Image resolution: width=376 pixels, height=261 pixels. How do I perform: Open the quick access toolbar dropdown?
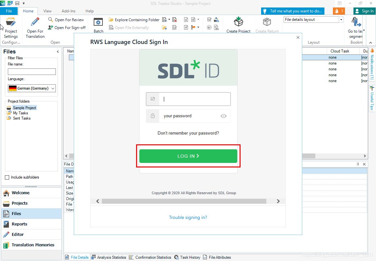pyautogui.click(x=24, y=3)
